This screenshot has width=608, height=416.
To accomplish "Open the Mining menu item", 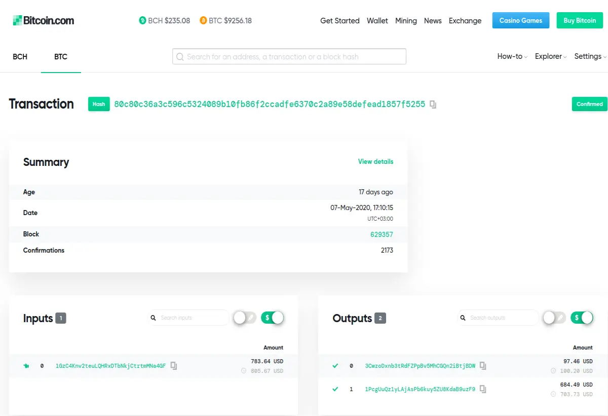I will [406, 20].
